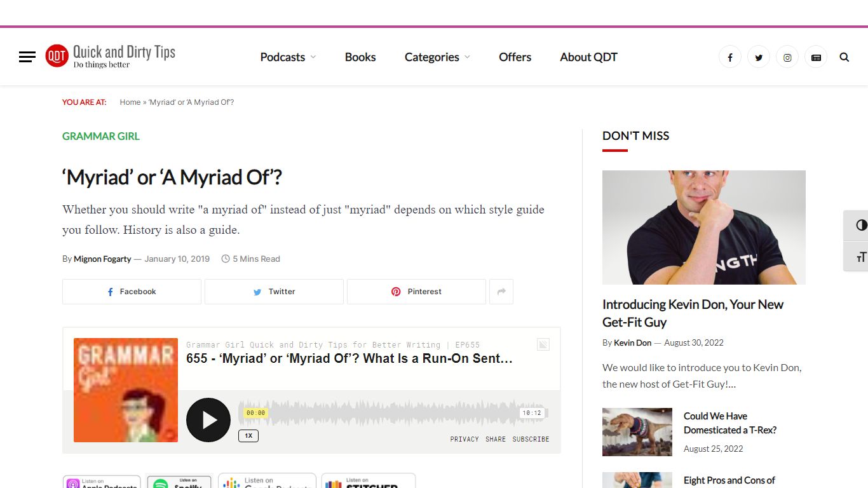Open the GRAMMAR GIRL category link
868x488 pixels.
point(101,136)
